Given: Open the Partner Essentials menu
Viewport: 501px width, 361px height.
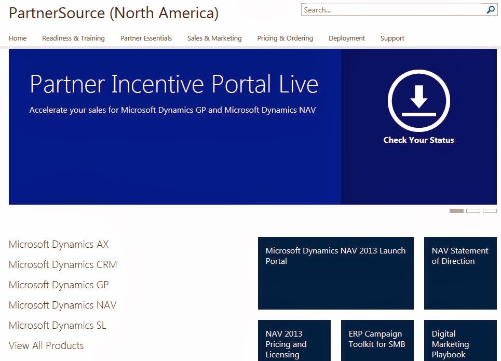Looking at the screenshot, I should tap(146, 38).
